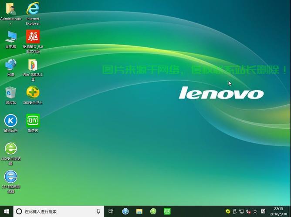Click the microphone icon in the search box
Screen dimensions: 291x217
(98, 211)
